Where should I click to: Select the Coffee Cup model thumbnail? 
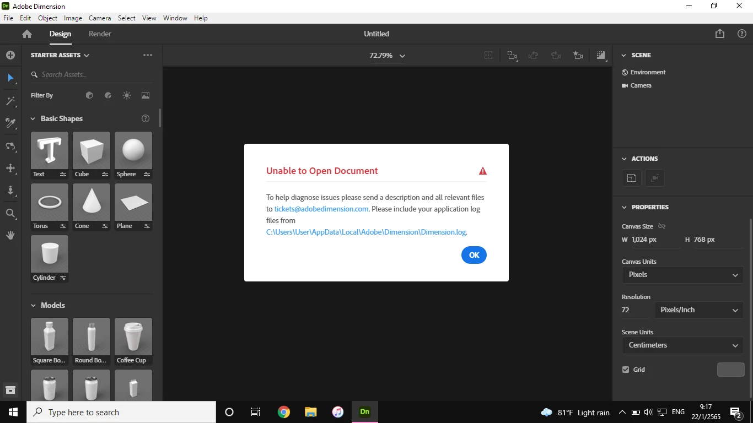pyautogui.click(x=133, y=337)
